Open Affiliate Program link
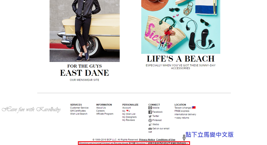This screenshot has height=145, width=267. (x=105, y=114)
